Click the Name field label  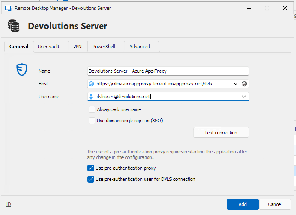tap(44, 71)
